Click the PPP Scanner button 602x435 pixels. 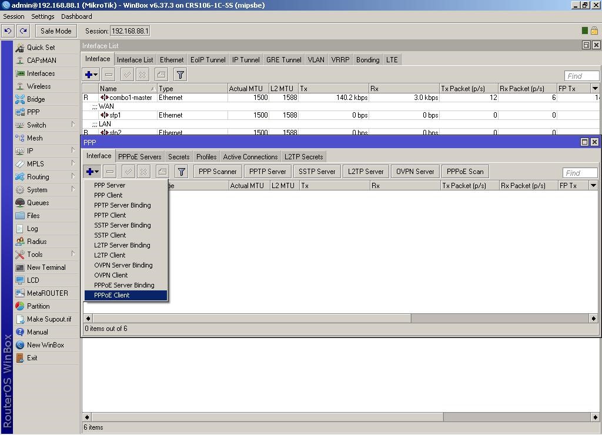point(218,172)
